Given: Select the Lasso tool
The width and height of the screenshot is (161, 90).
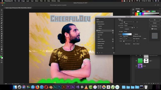Looking at the screenshot, I should coord(2,14).
